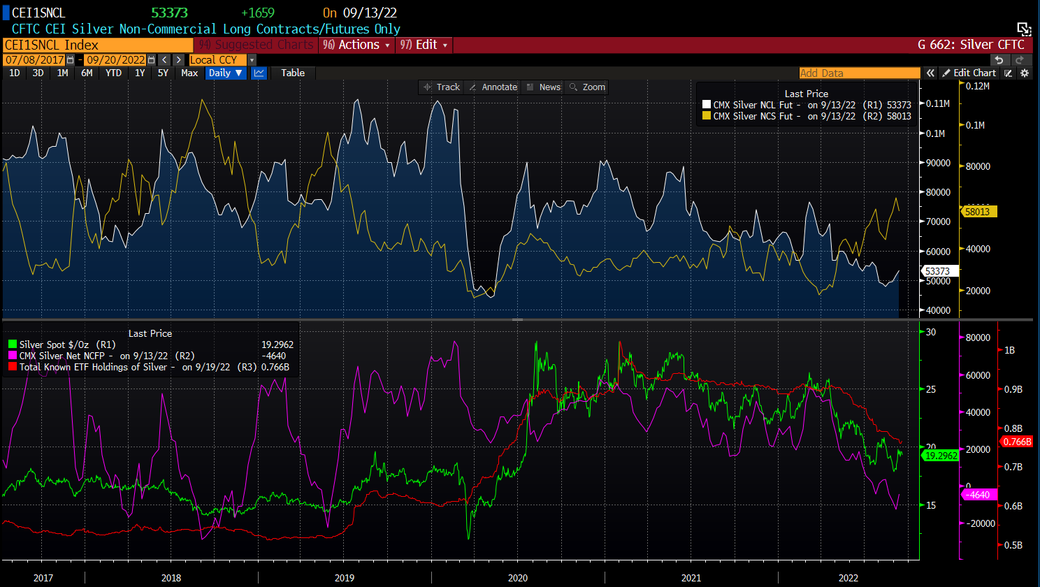Open the Edit menu

424,45
